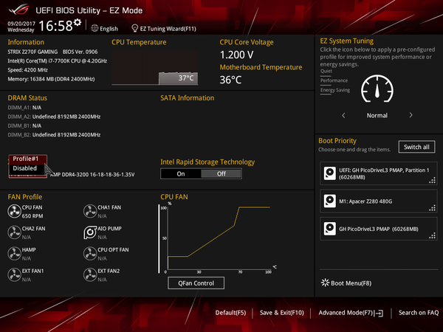Click the Speed: 4200 MHz text

[28, 70]
